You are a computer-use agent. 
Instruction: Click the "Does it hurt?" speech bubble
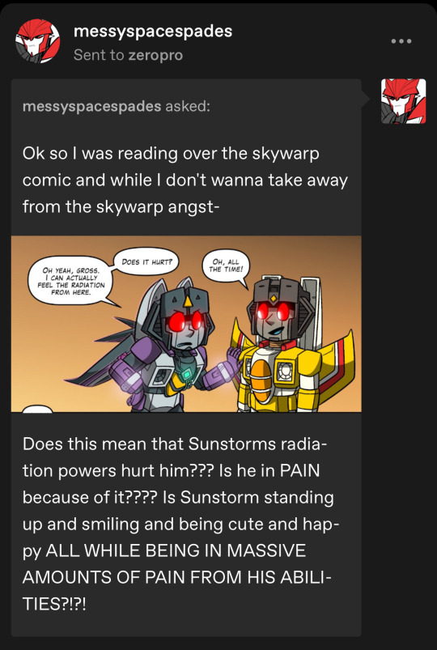pos(146,262)
